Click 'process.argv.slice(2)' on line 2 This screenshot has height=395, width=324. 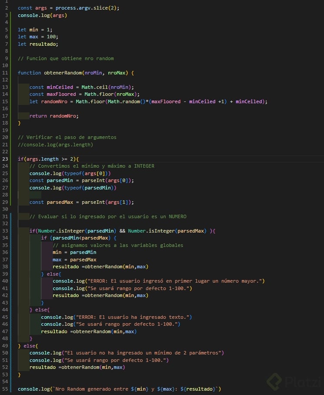click(x=86, y=8)
